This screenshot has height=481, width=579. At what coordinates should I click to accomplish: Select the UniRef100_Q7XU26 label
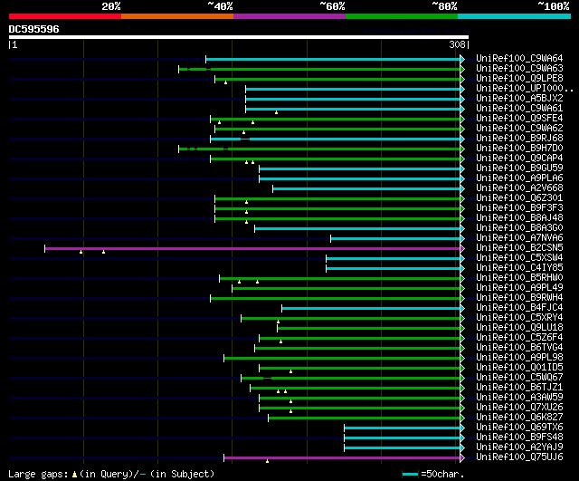tap(519, 408)
